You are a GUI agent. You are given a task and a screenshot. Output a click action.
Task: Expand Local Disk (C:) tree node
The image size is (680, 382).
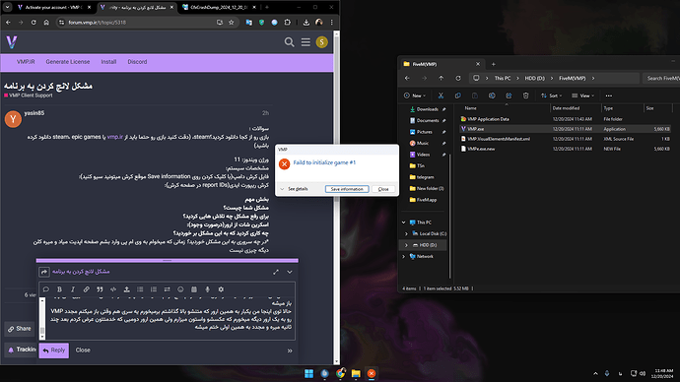pos(406,233)
